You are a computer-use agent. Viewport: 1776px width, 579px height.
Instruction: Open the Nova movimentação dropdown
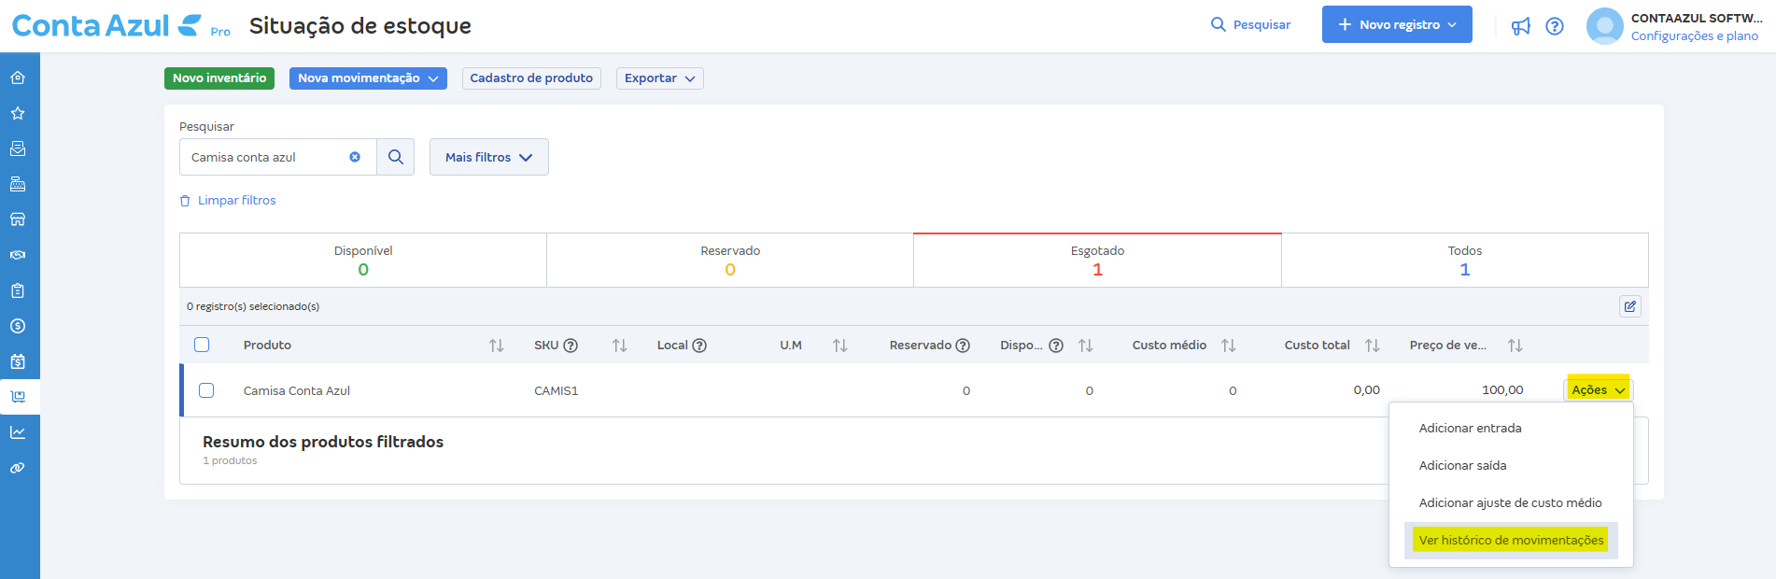click(368, 78)
